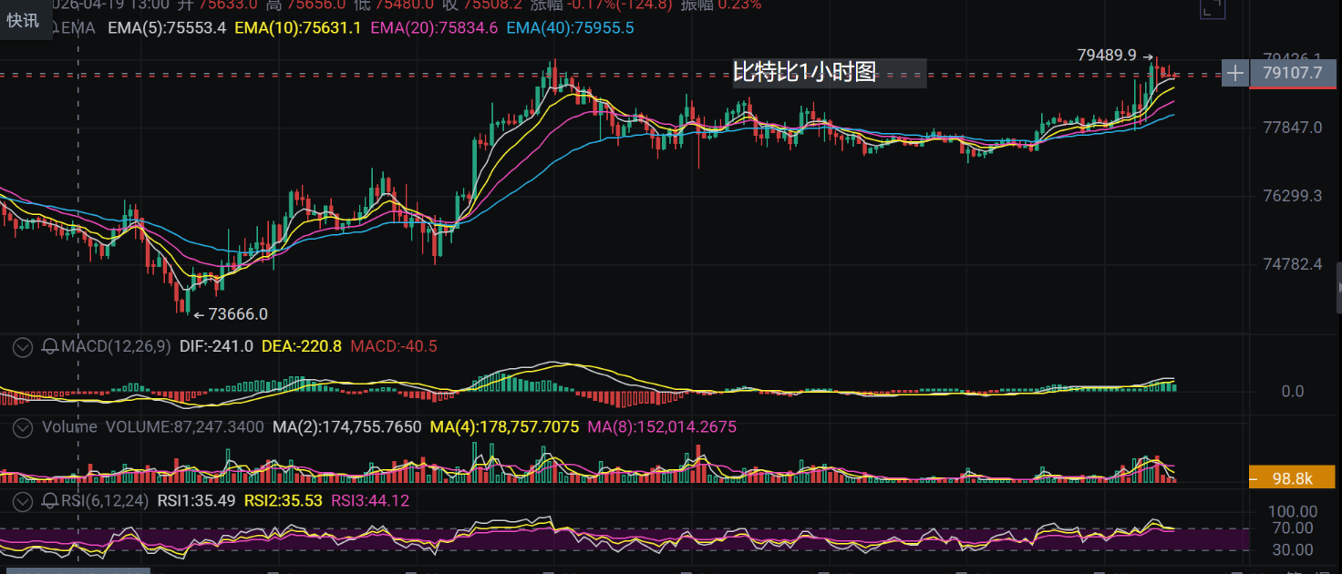Click the plus button beside the 79107.7 price

click(1234, 73)
